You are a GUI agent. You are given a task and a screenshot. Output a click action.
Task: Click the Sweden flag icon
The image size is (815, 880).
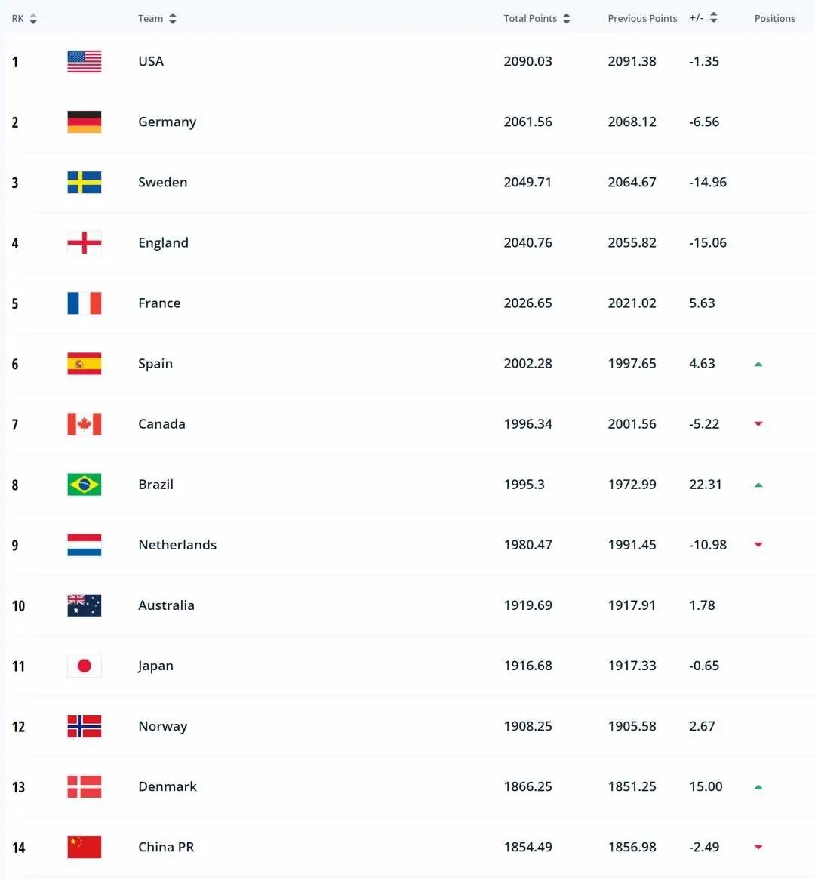(85, 183)
